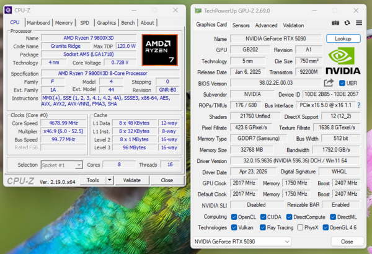
Task: Switch to the Mainboard tab
Action: [x=38, y=23]
